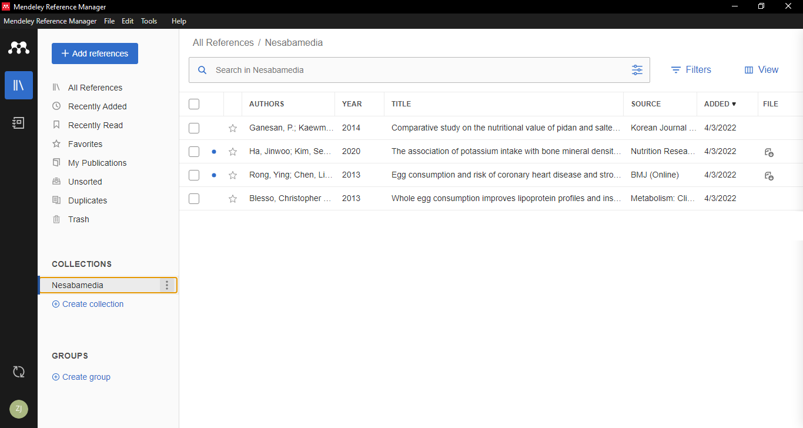This screenshot has height=428, width=803.
Task: Click file download icon for Rong, Ying reference
Action: 769,176
